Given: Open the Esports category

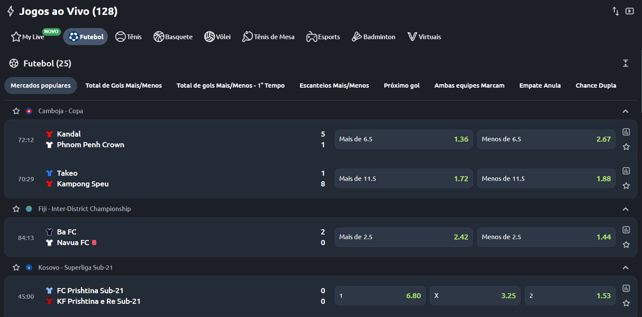Looking at the screenshot, I should pyautogui.click(x=323, y=37).
